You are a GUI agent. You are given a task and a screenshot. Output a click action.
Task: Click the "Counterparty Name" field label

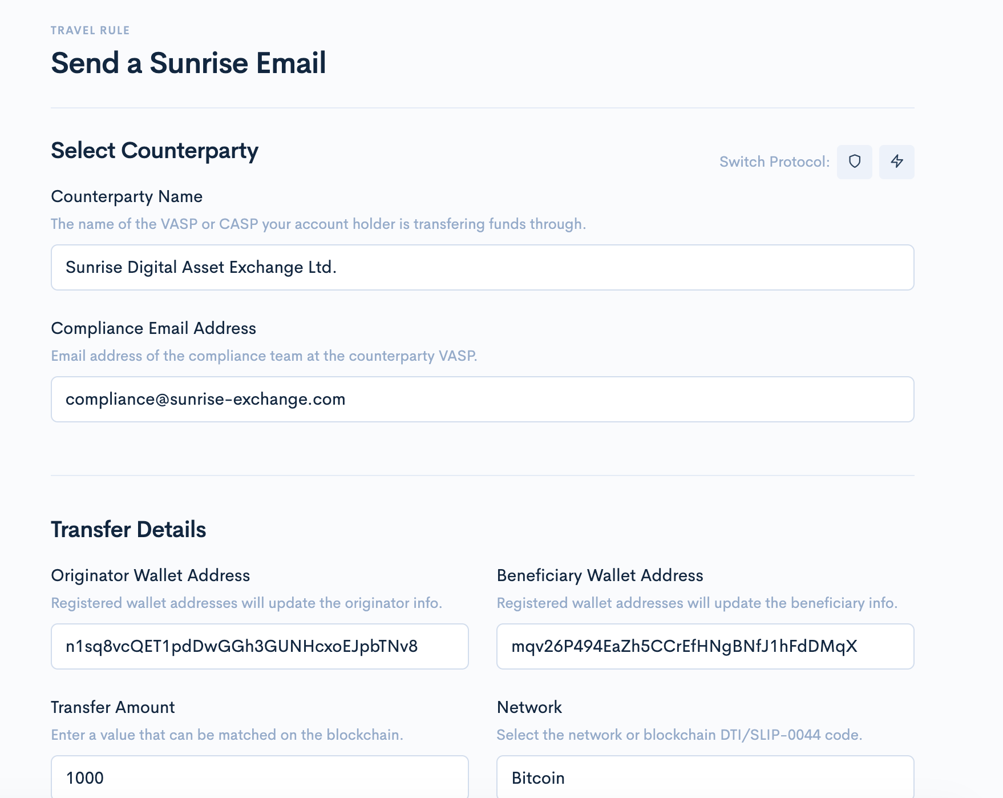point(127,197)
